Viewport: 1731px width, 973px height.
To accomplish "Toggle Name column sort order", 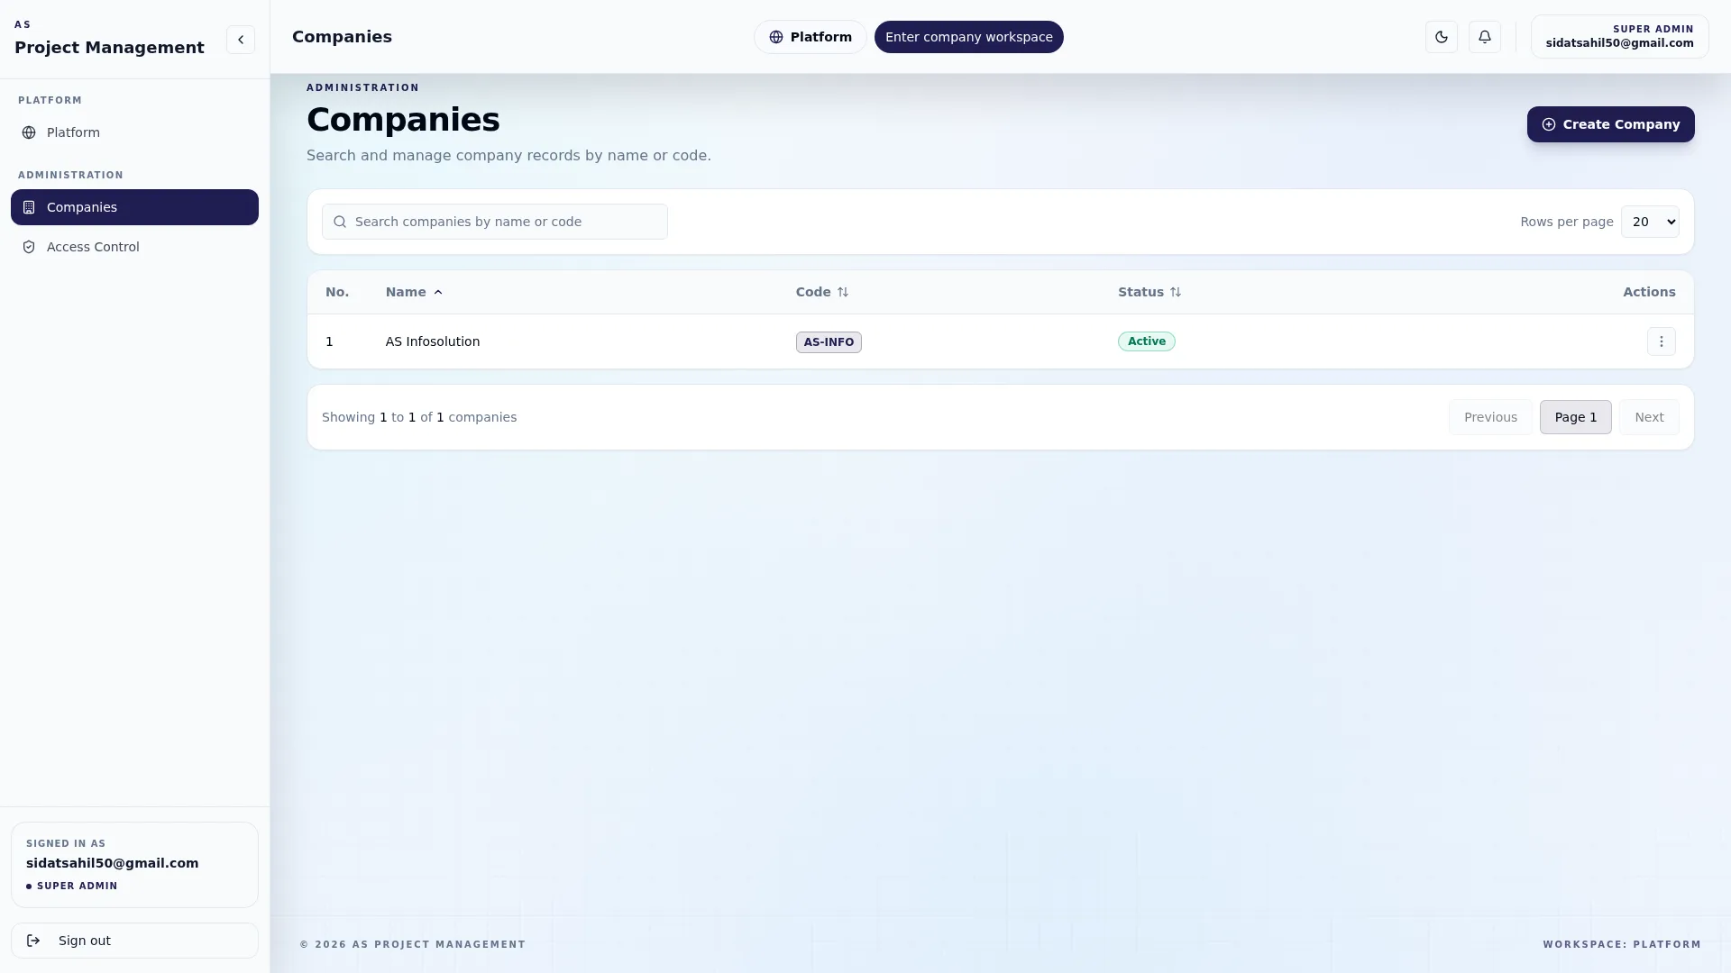I will (414, 292).
